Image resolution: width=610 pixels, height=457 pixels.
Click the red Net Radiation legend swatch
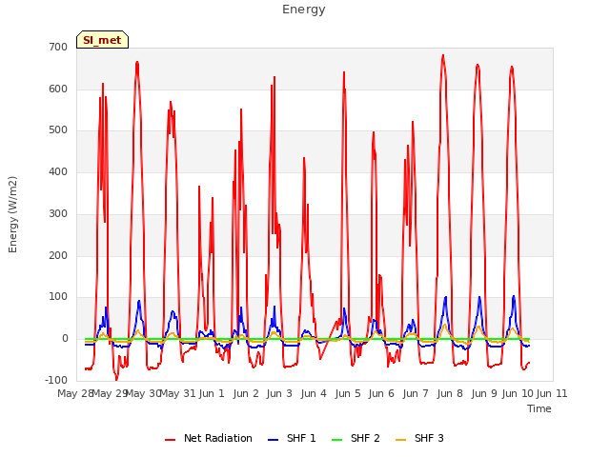pos(170,440)
